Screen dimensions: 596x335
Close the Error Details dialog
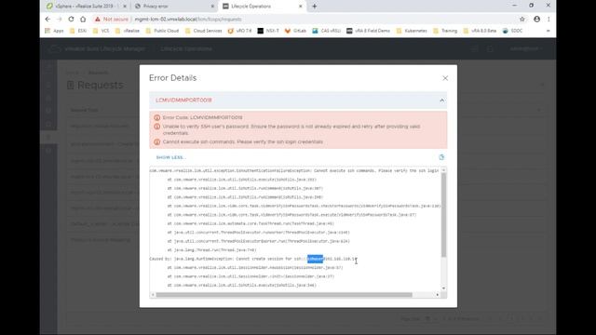445,78
